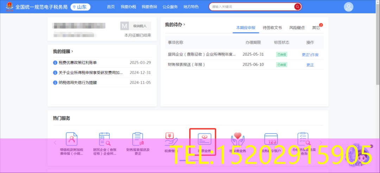Switch to 待签收文书 tab
380x173 pixels.
[x=272, y=28]
